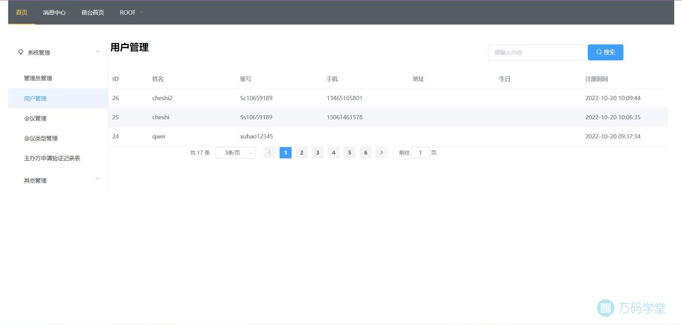Select current page 1 in pagination
This screenshot has height=325, width=682.
[286, 152]
